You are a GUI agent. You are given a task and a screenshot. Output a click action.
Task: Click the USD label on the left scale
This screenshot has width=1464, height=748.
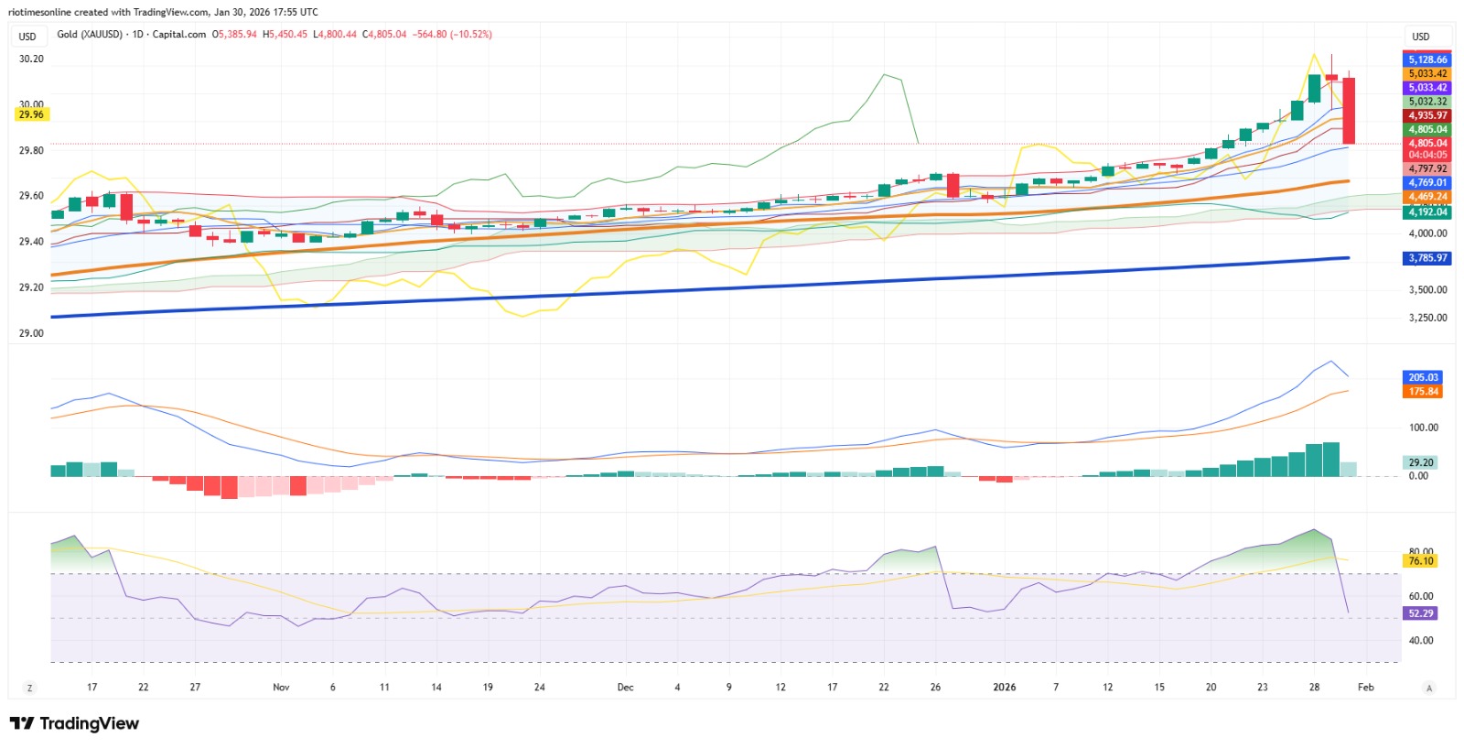tap(27, 37)
